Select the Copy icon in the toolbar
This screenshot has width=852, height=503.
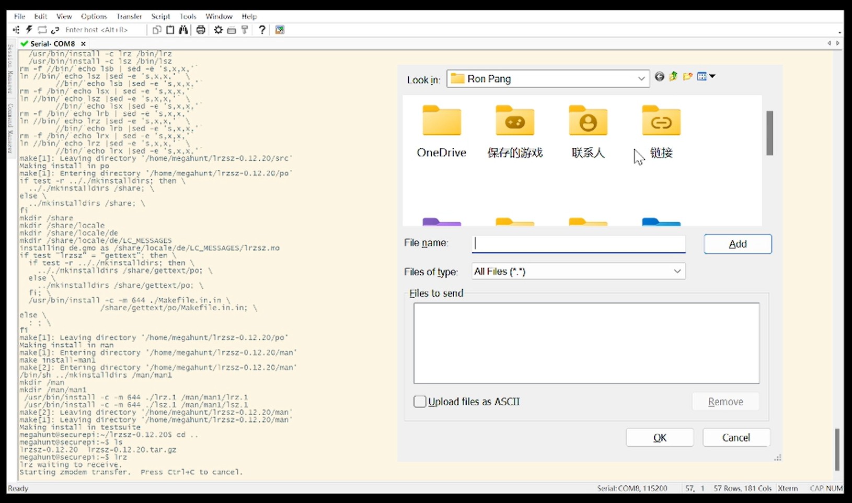(157, 30)
